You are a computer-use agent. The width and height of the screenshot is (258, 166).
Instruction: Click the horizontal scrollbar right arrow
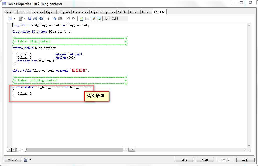[245, 150]
